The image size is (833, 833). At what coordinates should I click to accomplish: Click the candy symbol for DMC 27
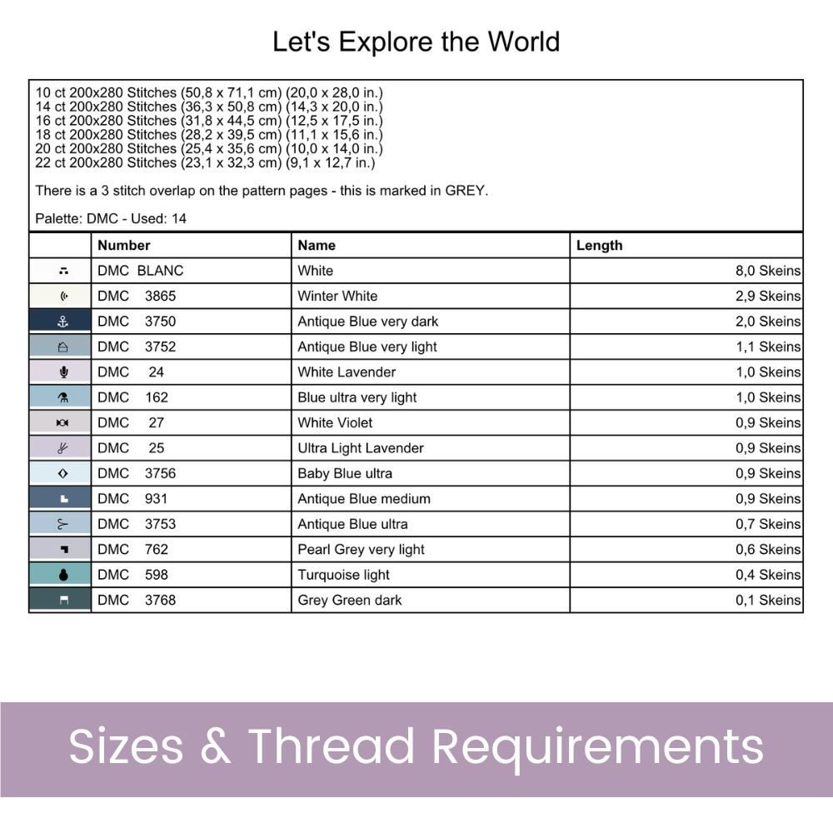(62, 423)
